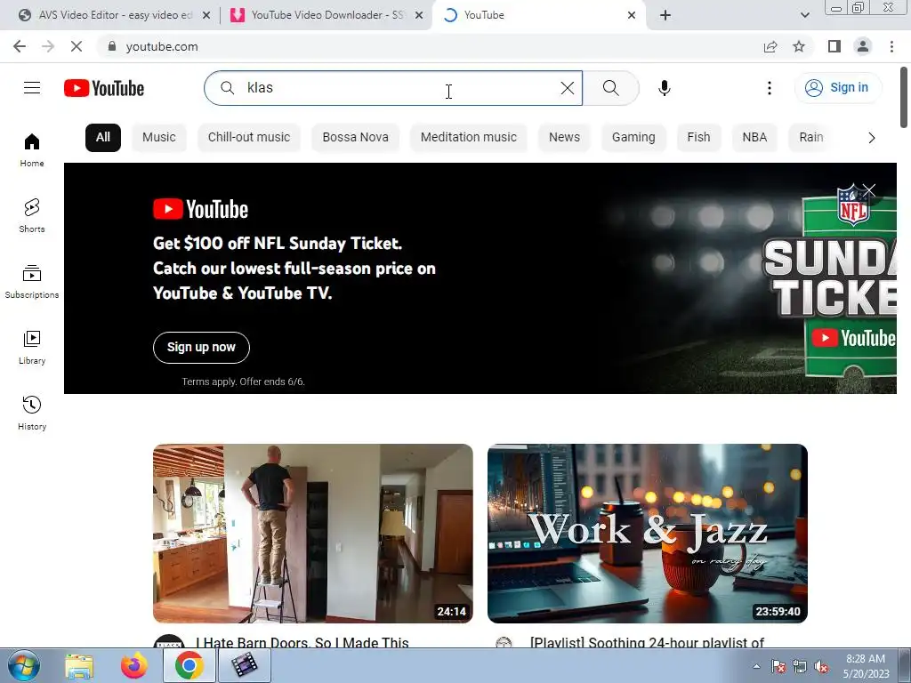The height and width of the screenshot is (683, 911).
Task: Click the muted volume tray icon
Action: (x=821, y=667)
